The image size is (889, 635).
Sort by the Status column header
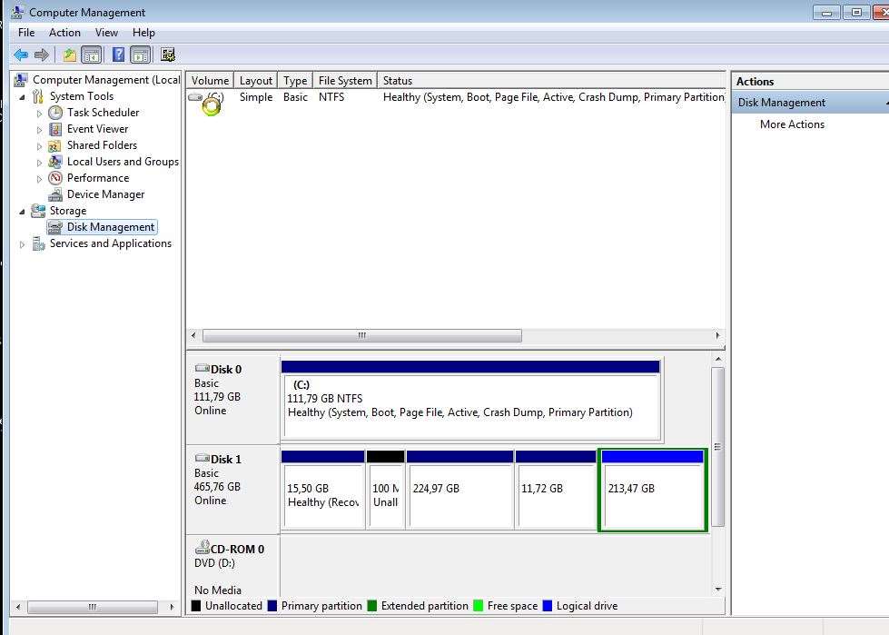point(551,81)
